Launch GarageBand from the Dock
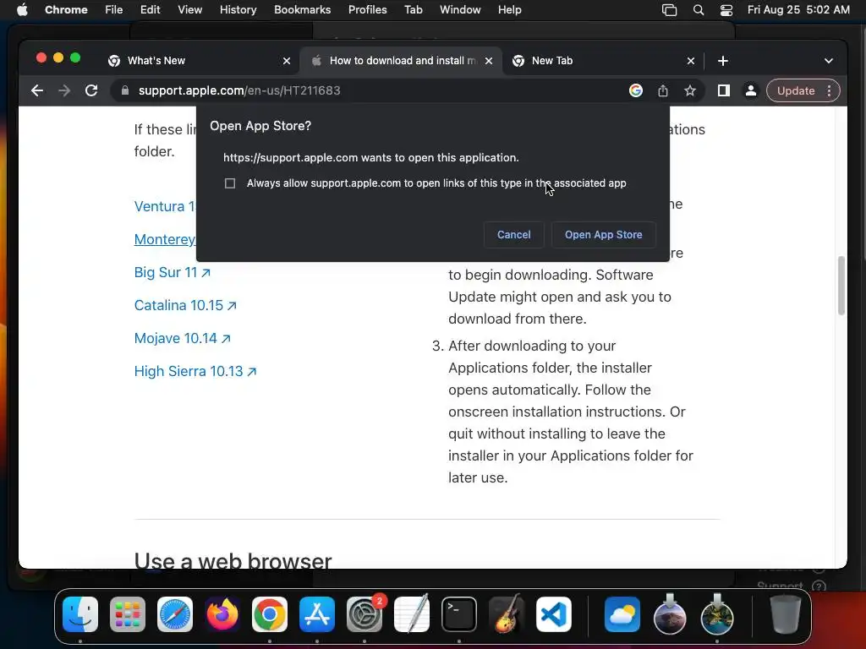 tap(507, 614)
